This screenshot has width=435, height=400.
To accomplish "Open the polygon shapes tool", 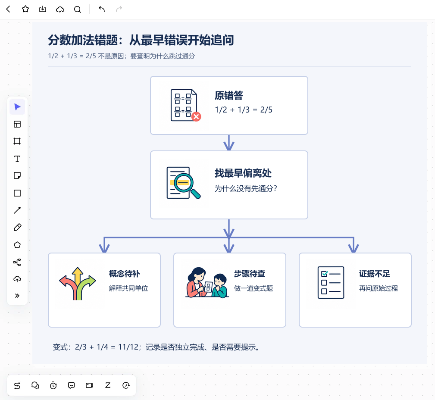I will pos(17,245).
